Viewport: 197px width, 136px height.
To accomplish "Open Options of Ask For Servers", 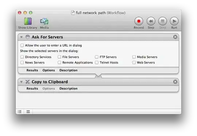I will [x=49, y=70].
